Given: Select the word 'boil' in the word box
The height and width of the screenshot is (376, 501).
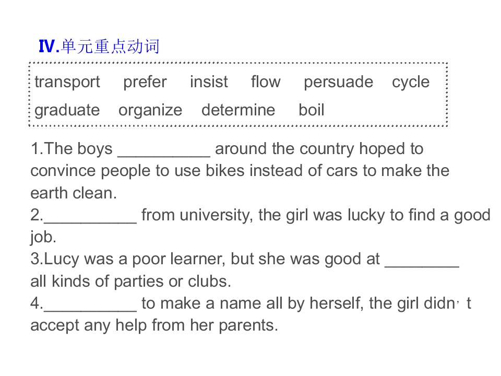Looking at the screenshot, I should pyautogui.click(x=312, y=110).
